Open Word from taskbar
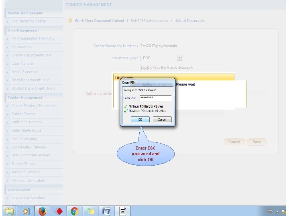 point(106,211)
